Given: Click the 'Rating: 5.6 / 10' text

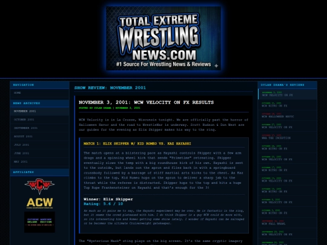Looking at the screenshot, I should click(x=103, y=204).
